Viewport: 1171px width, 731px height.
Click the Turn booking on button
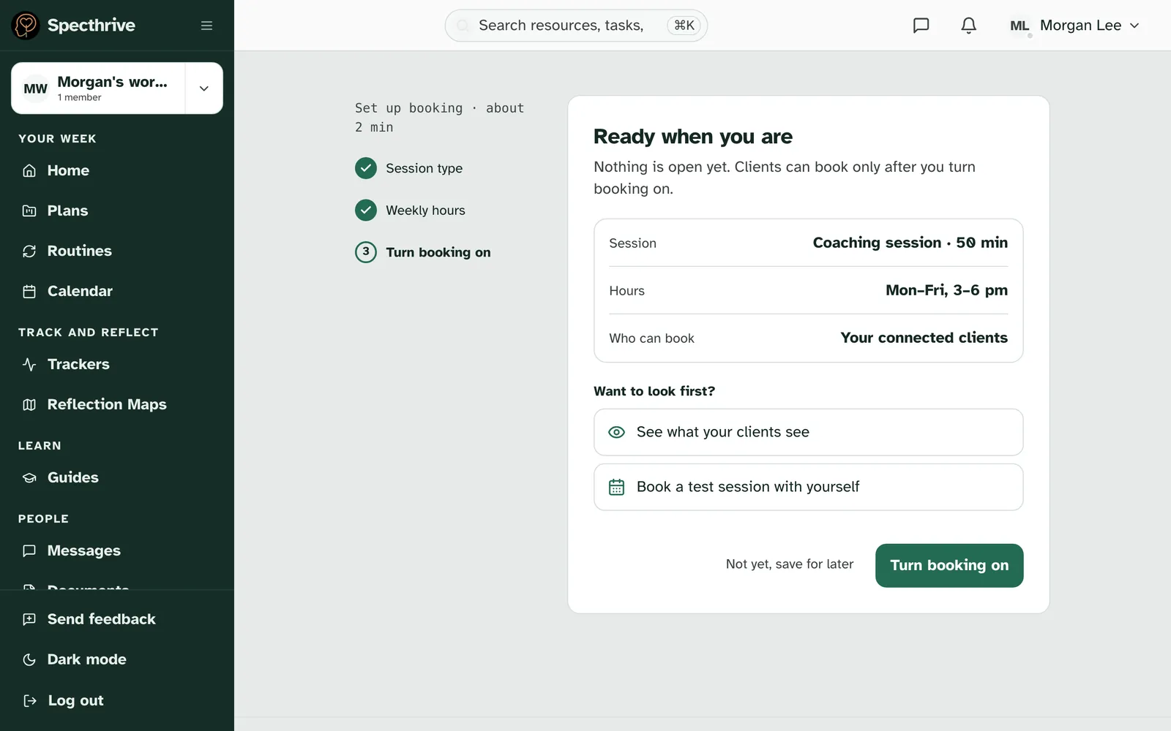click(x=949, y=565)
